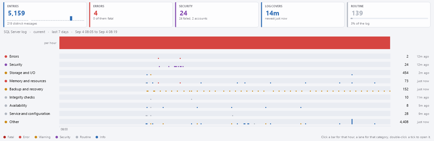This screenshot has width=434, height=141.
Task: Click the gray dot beside Integrity checks
Action: pos(6,98)
